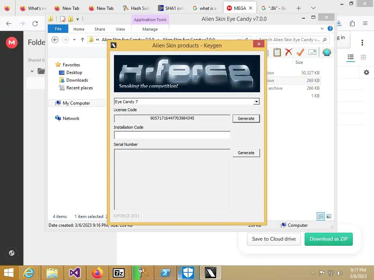Click the MEGA logo in sidebar
This screenshot has height=280, width=374.
(12, 43)
